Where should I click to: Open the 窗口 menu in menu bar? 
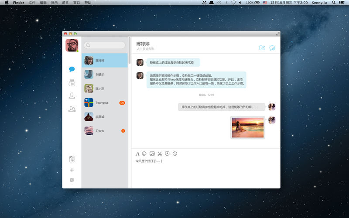pos(76,3)
